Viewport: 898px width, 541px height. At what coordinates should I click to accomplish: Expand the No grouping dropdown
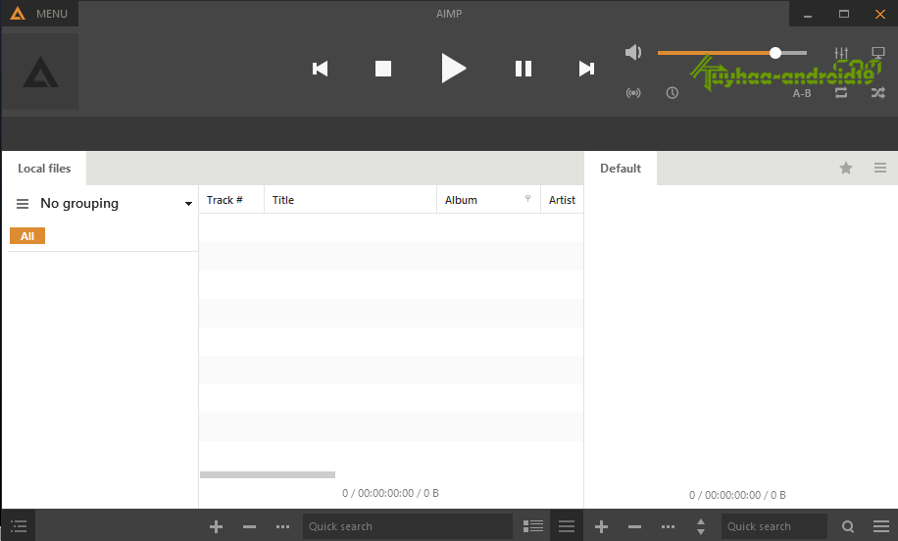[x=188, y=204]
